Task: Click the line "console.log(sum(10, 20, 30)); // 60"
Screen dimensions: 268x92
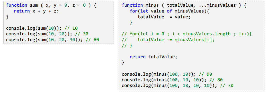Action: pos(52,40)
